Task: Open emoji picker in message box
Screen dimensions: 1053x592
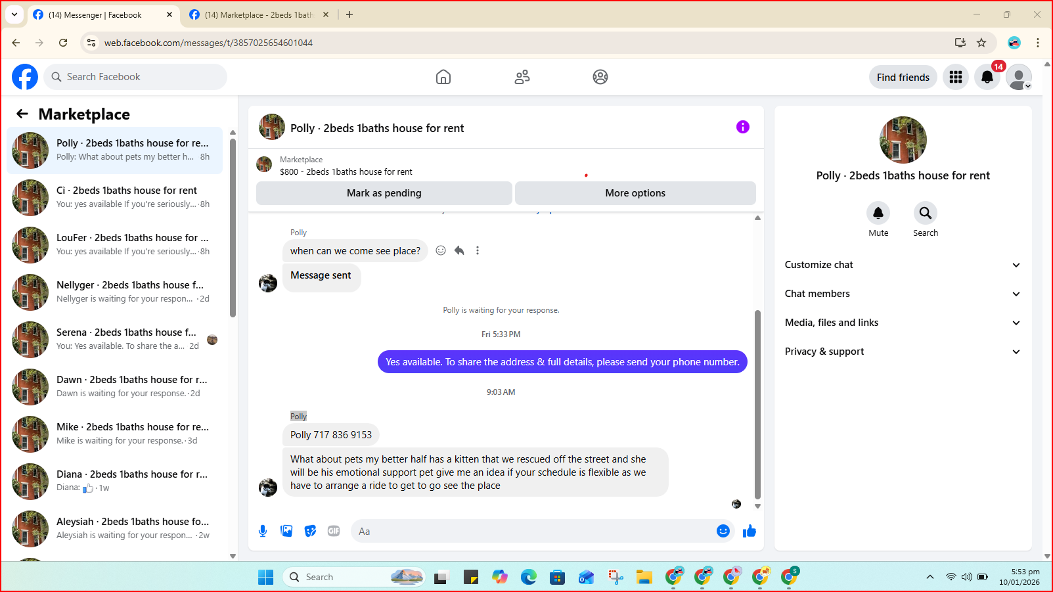Action: (723, 531)
